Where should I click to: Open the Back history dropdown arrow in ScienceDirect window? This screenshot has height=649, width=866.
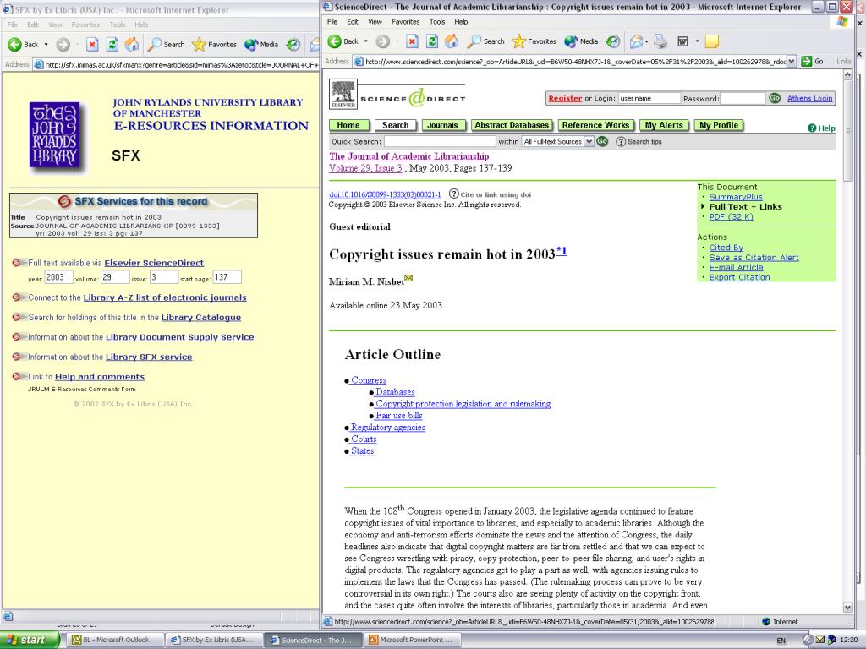pyautogui.click(x=365, y=41)
